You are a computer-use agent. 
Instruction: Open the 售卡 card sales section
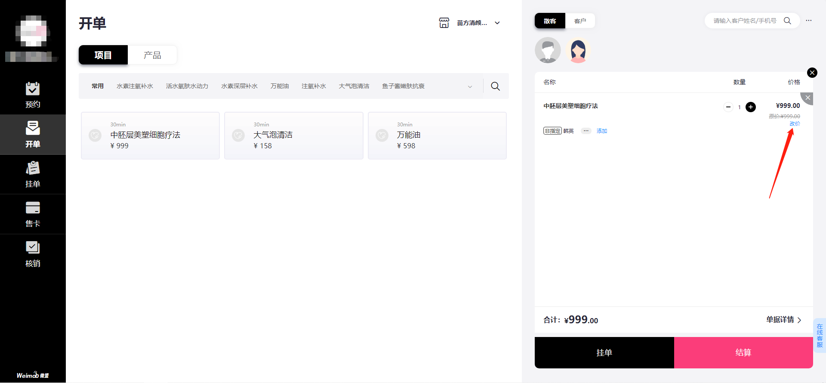[x=33, y=214]
